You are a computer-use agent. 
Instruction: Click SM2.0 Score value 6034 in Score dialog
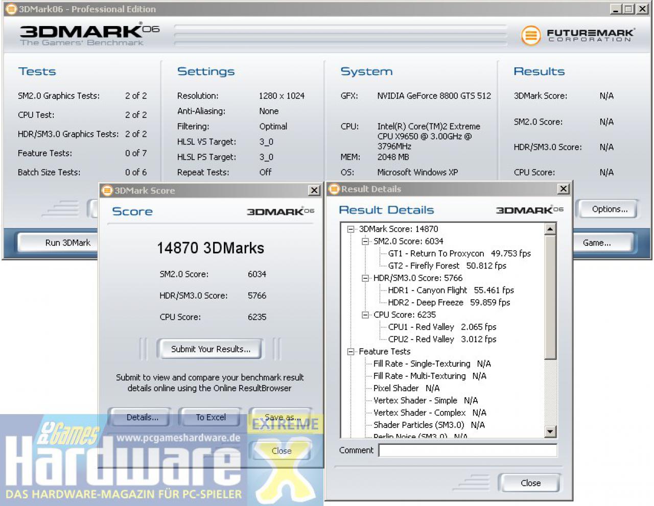(x=257, y=274)
